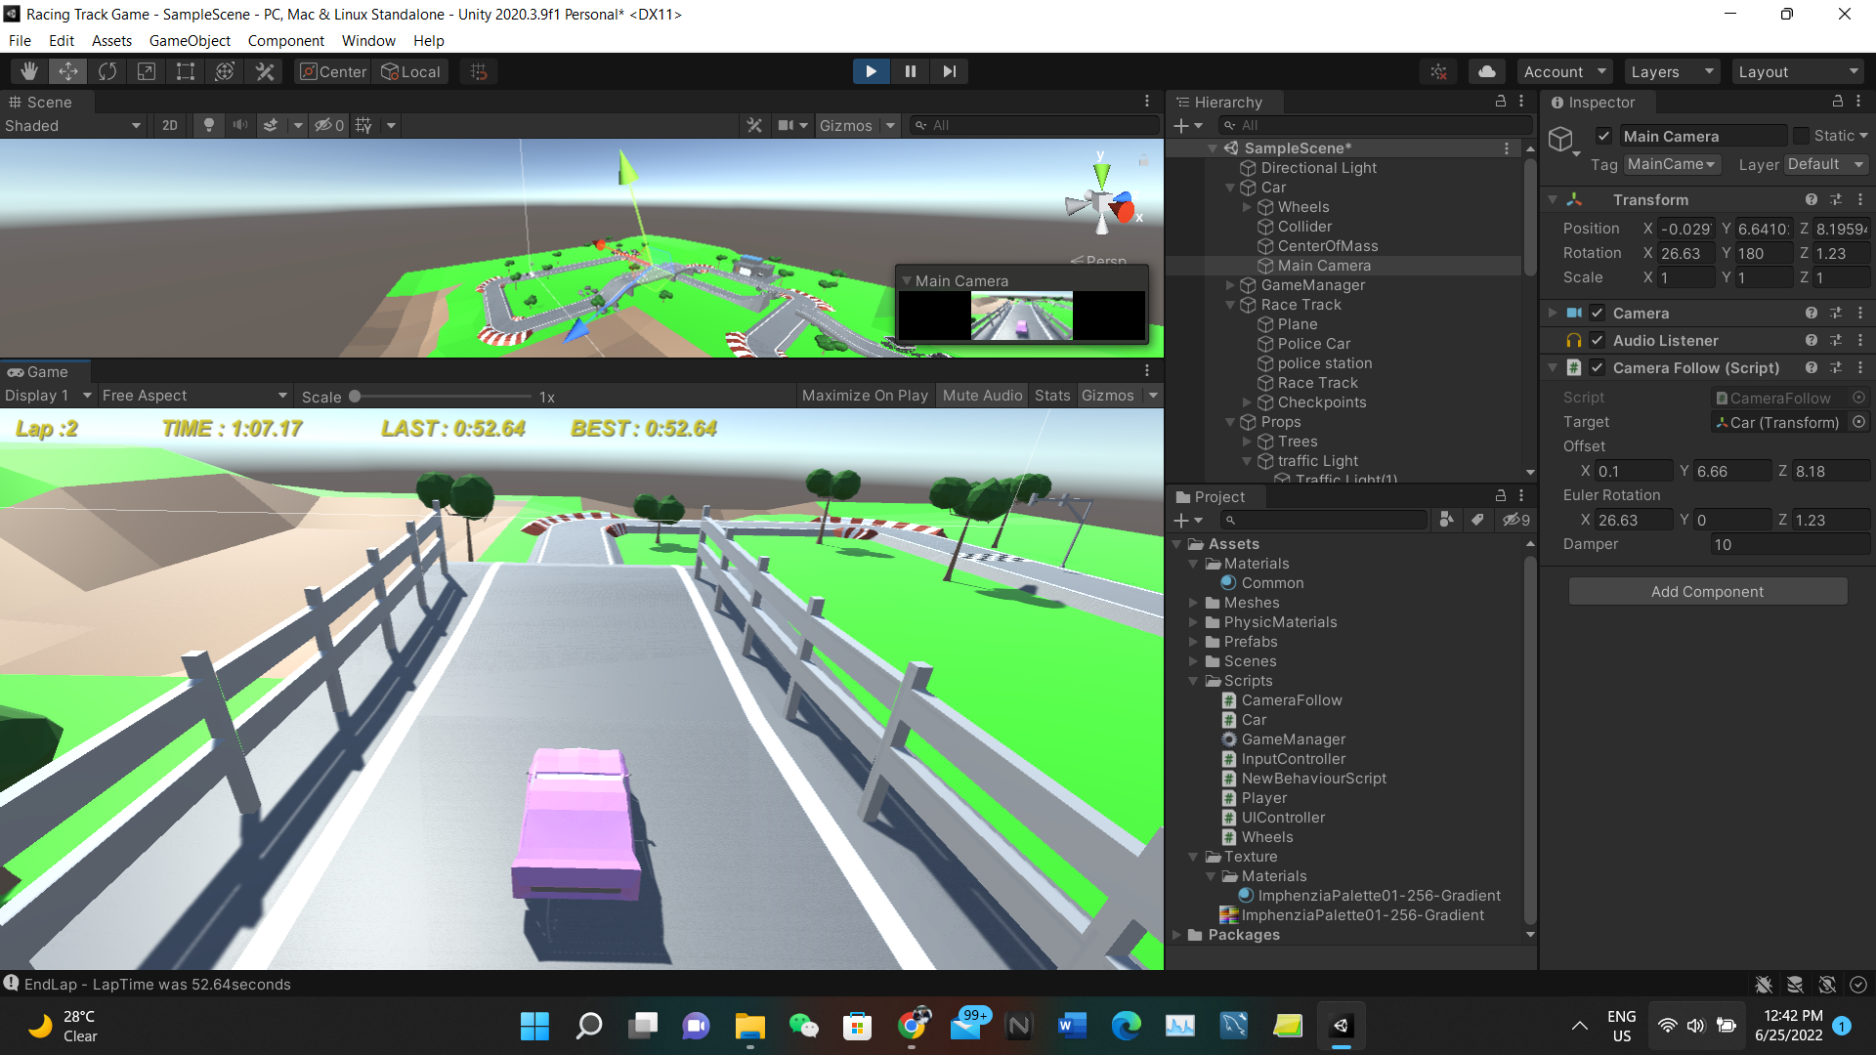Click the Add Component button

pyautogui.click(x=1707, y=591)
